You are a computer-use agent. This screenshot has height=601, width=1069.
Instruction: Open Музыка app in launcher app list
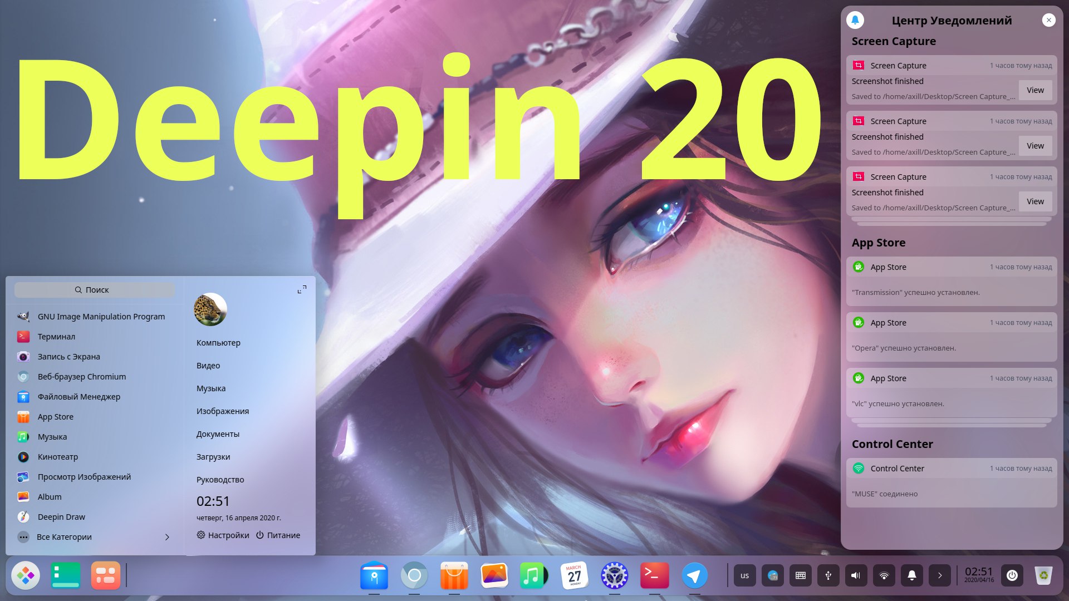(95, 437)
